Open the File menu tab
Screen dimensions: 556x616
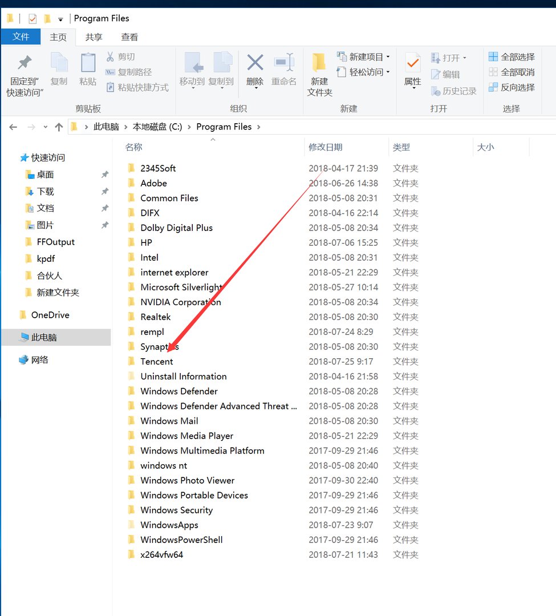pyautogui.click(x=21, y=37)
